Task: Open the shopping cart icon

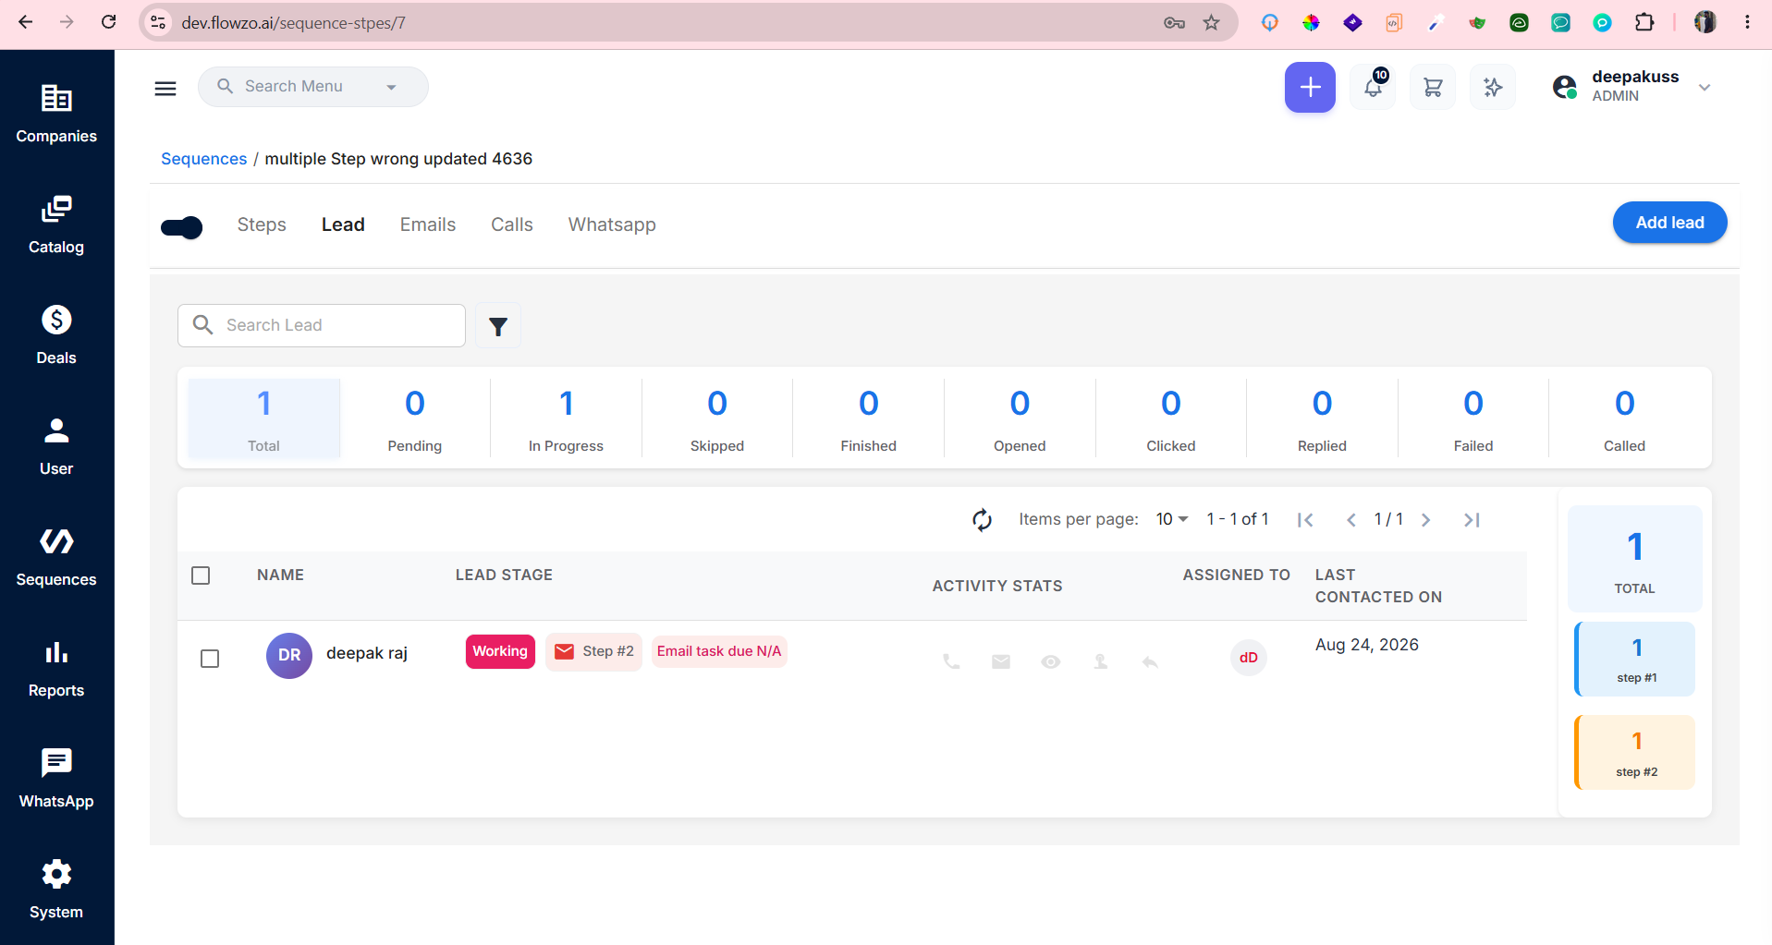Action: click(x=1433, y=88)
